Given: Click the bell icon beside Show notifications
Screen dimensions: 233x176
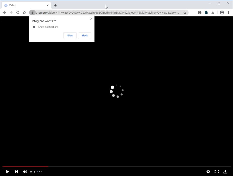Looking at the screenshot, I should [x=34, y=27].
